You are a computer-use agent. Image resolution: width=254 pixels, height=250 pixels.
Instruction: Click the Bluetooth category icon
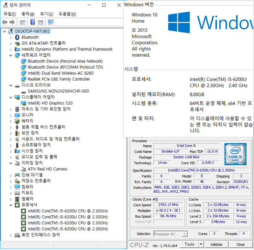click(17, 37)
